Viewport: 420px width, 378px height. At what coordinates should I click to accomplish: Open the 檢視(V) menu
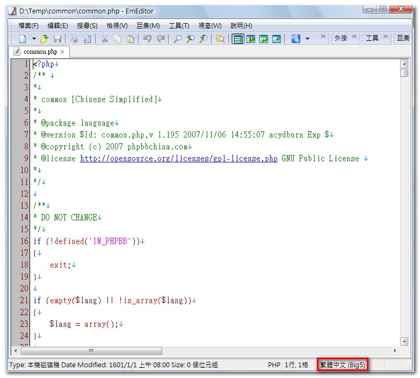117,26
